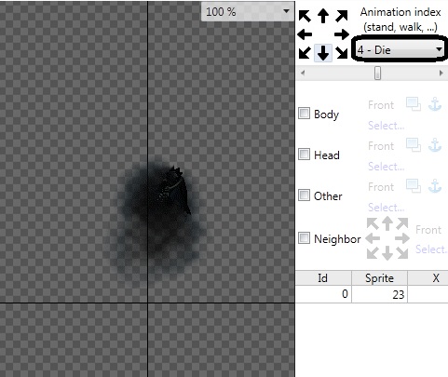Click the Other layer-order icon

[414, 186]
